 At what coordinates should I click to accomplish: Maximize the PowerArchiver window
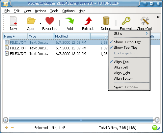click(x=151, y=4)
